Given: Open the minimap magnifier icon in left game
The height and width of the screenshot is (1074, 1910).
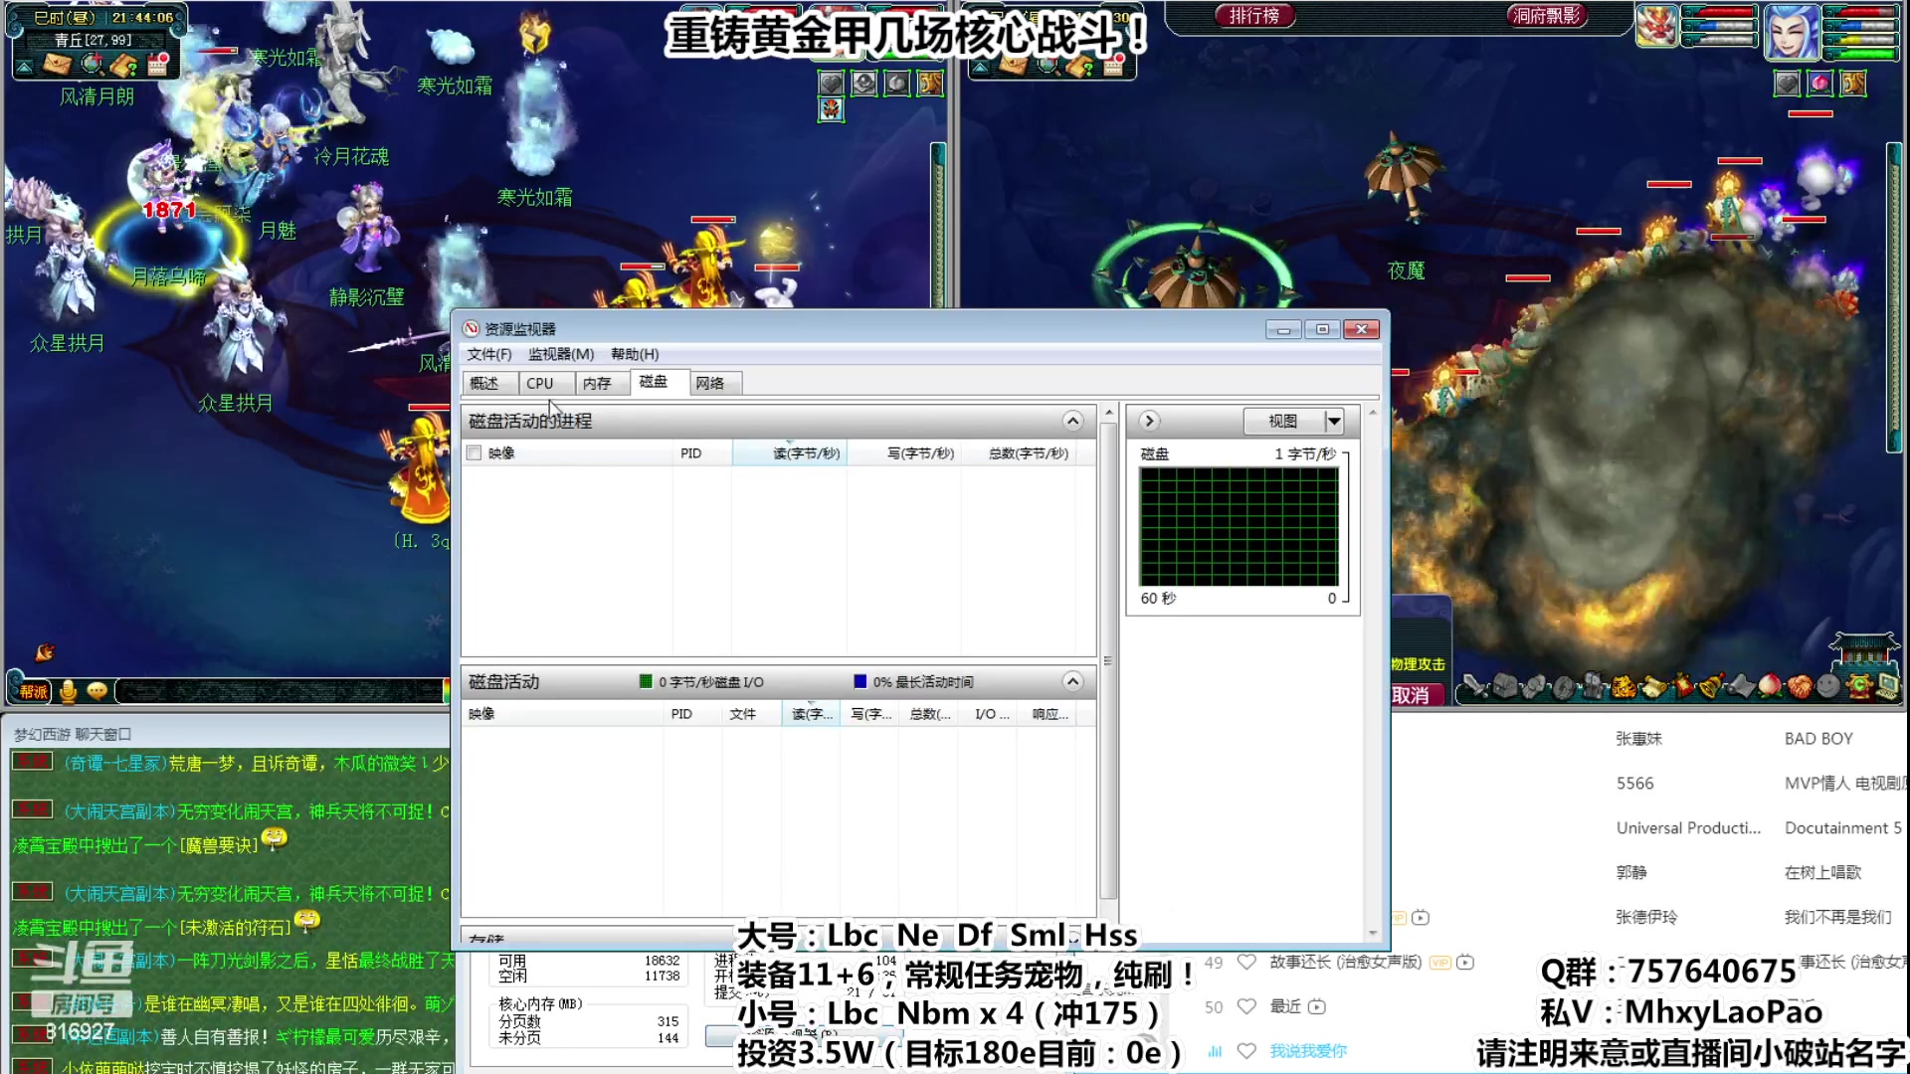Looking at the screenshot, I should (92, 66).
